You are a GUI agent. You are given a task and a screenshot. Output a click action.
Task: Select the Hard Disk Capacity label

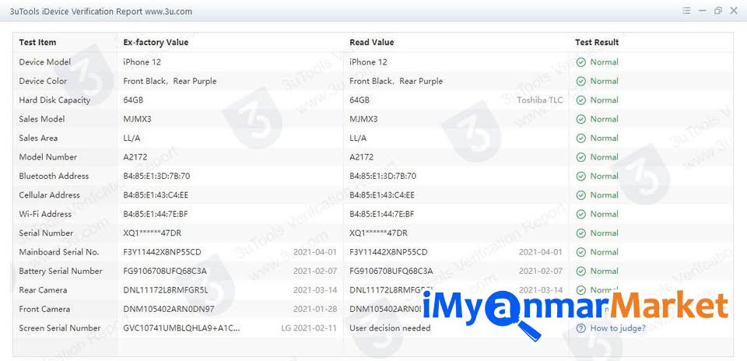(x=54, y=100)
